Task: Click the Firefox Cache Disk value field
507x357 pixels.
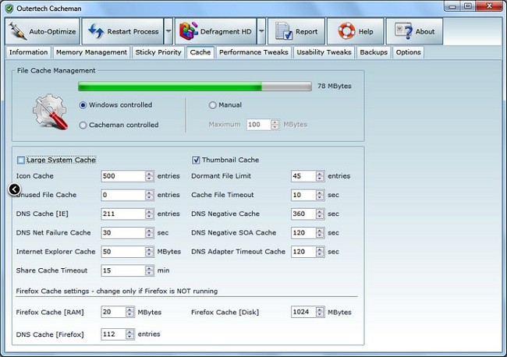Action: (302, 312)
